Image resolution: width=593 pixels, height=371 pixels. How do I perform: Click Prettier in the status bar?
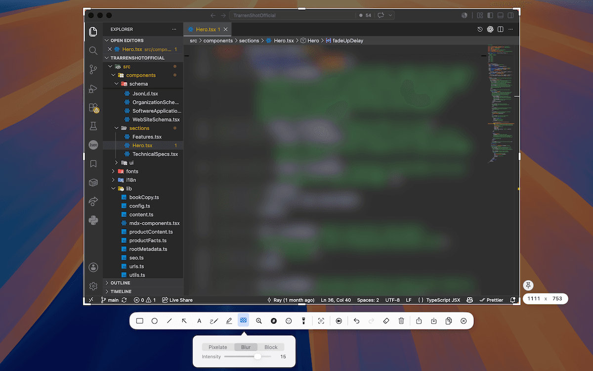491,300
